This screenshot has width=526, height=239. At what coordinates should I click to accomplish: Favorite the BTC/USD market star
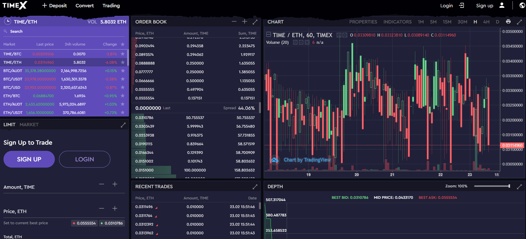coord(123,87)
